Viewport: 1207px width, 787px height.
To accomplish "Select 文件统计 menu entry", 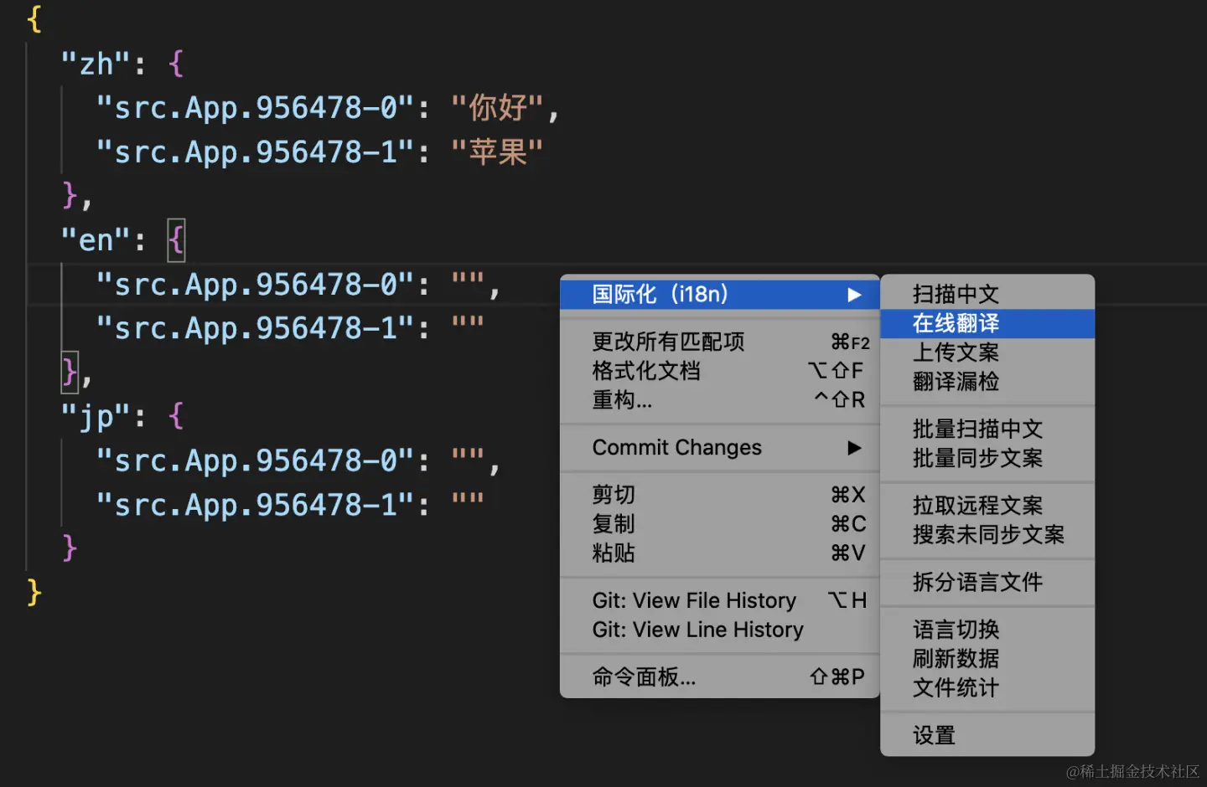I will [x=987, y=688].
